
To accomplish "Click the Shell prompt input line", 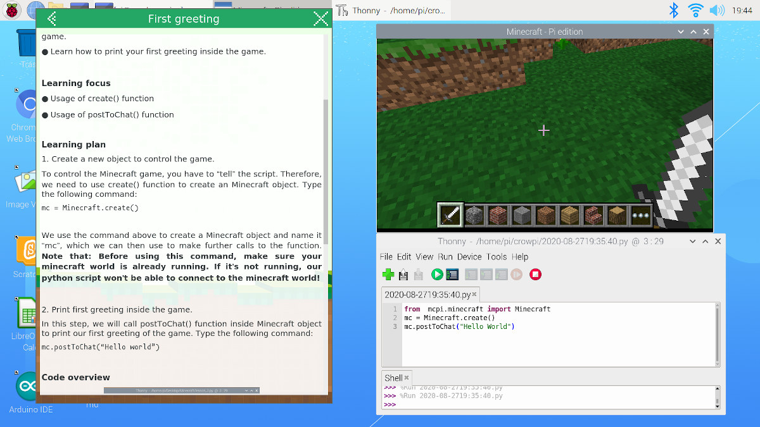I will tap(548, 405).
